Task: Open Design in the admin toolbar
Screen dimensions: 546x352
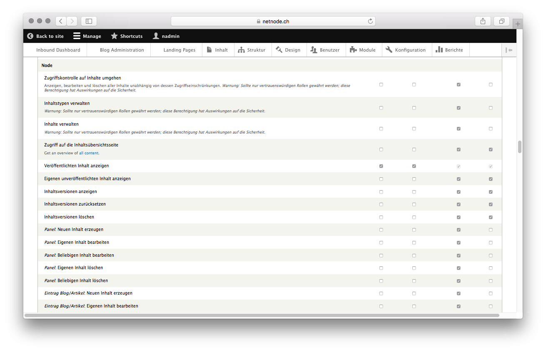Action: [x=288, y=50]
